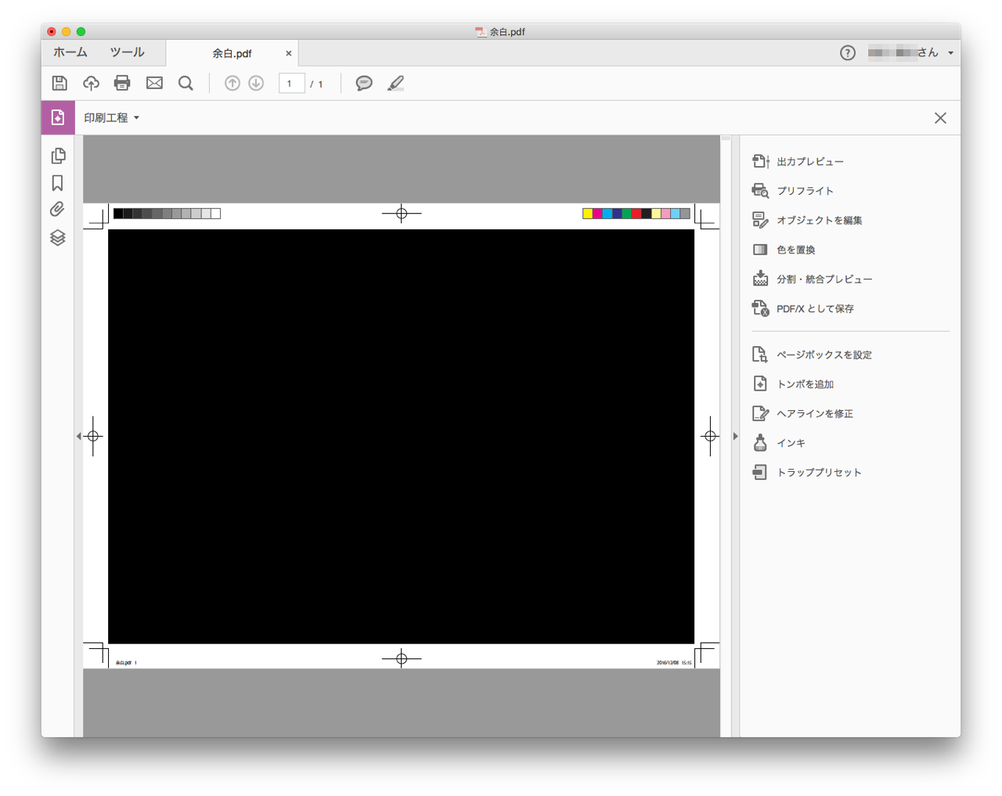1002x796 pixels.
Task: Click the save file icon
Action: tap(59, 83)
